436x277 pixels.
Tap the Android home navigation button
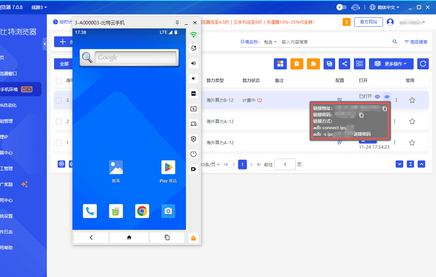point(129,237)
